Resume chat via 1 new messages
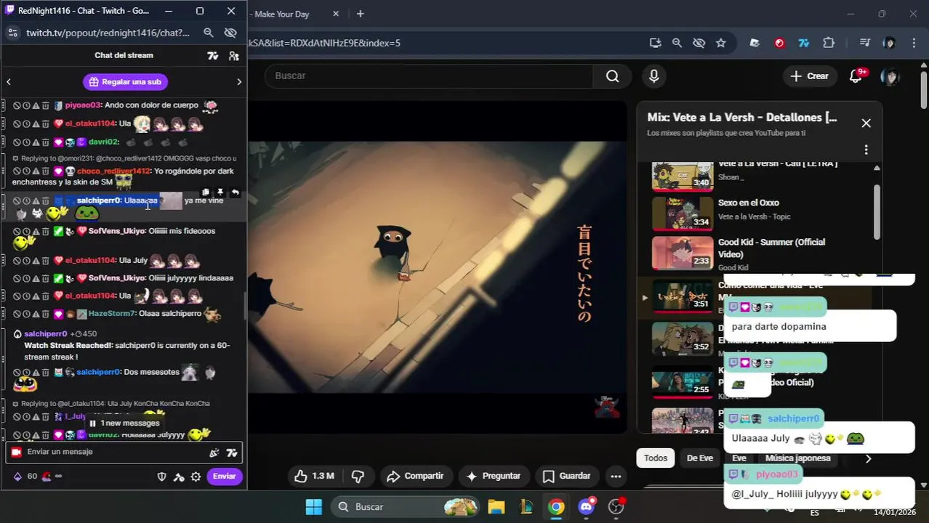 coord(124,423)
